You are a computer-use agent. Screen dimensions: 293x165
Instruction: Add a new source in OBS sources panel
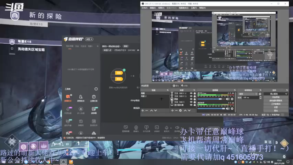[x=172, y=111]
